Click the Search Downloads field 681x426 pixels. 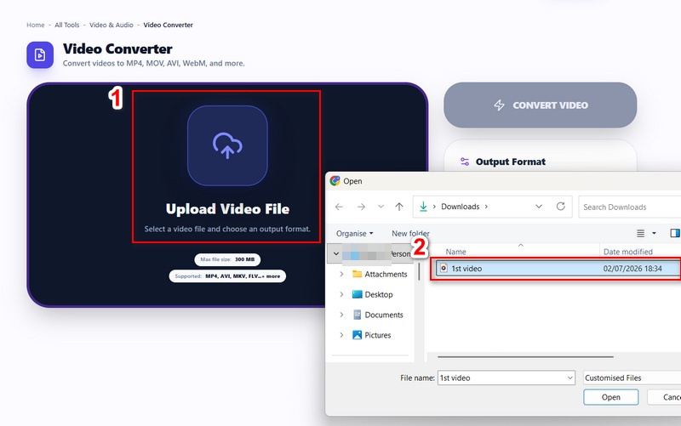pos(630,207)
